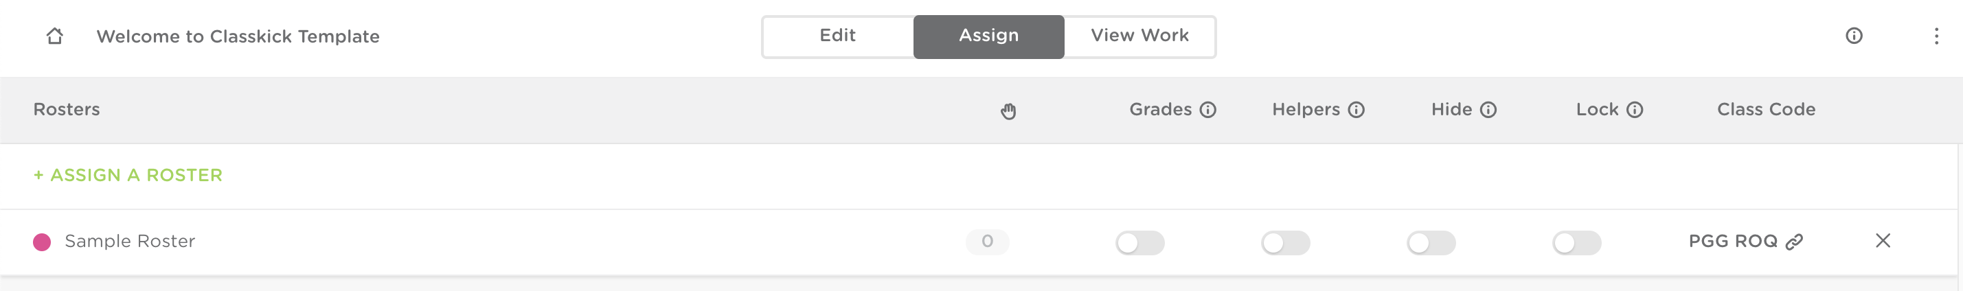1963x291 pixels.
Task: Show info about Hide
Action: click(1488, 110)
